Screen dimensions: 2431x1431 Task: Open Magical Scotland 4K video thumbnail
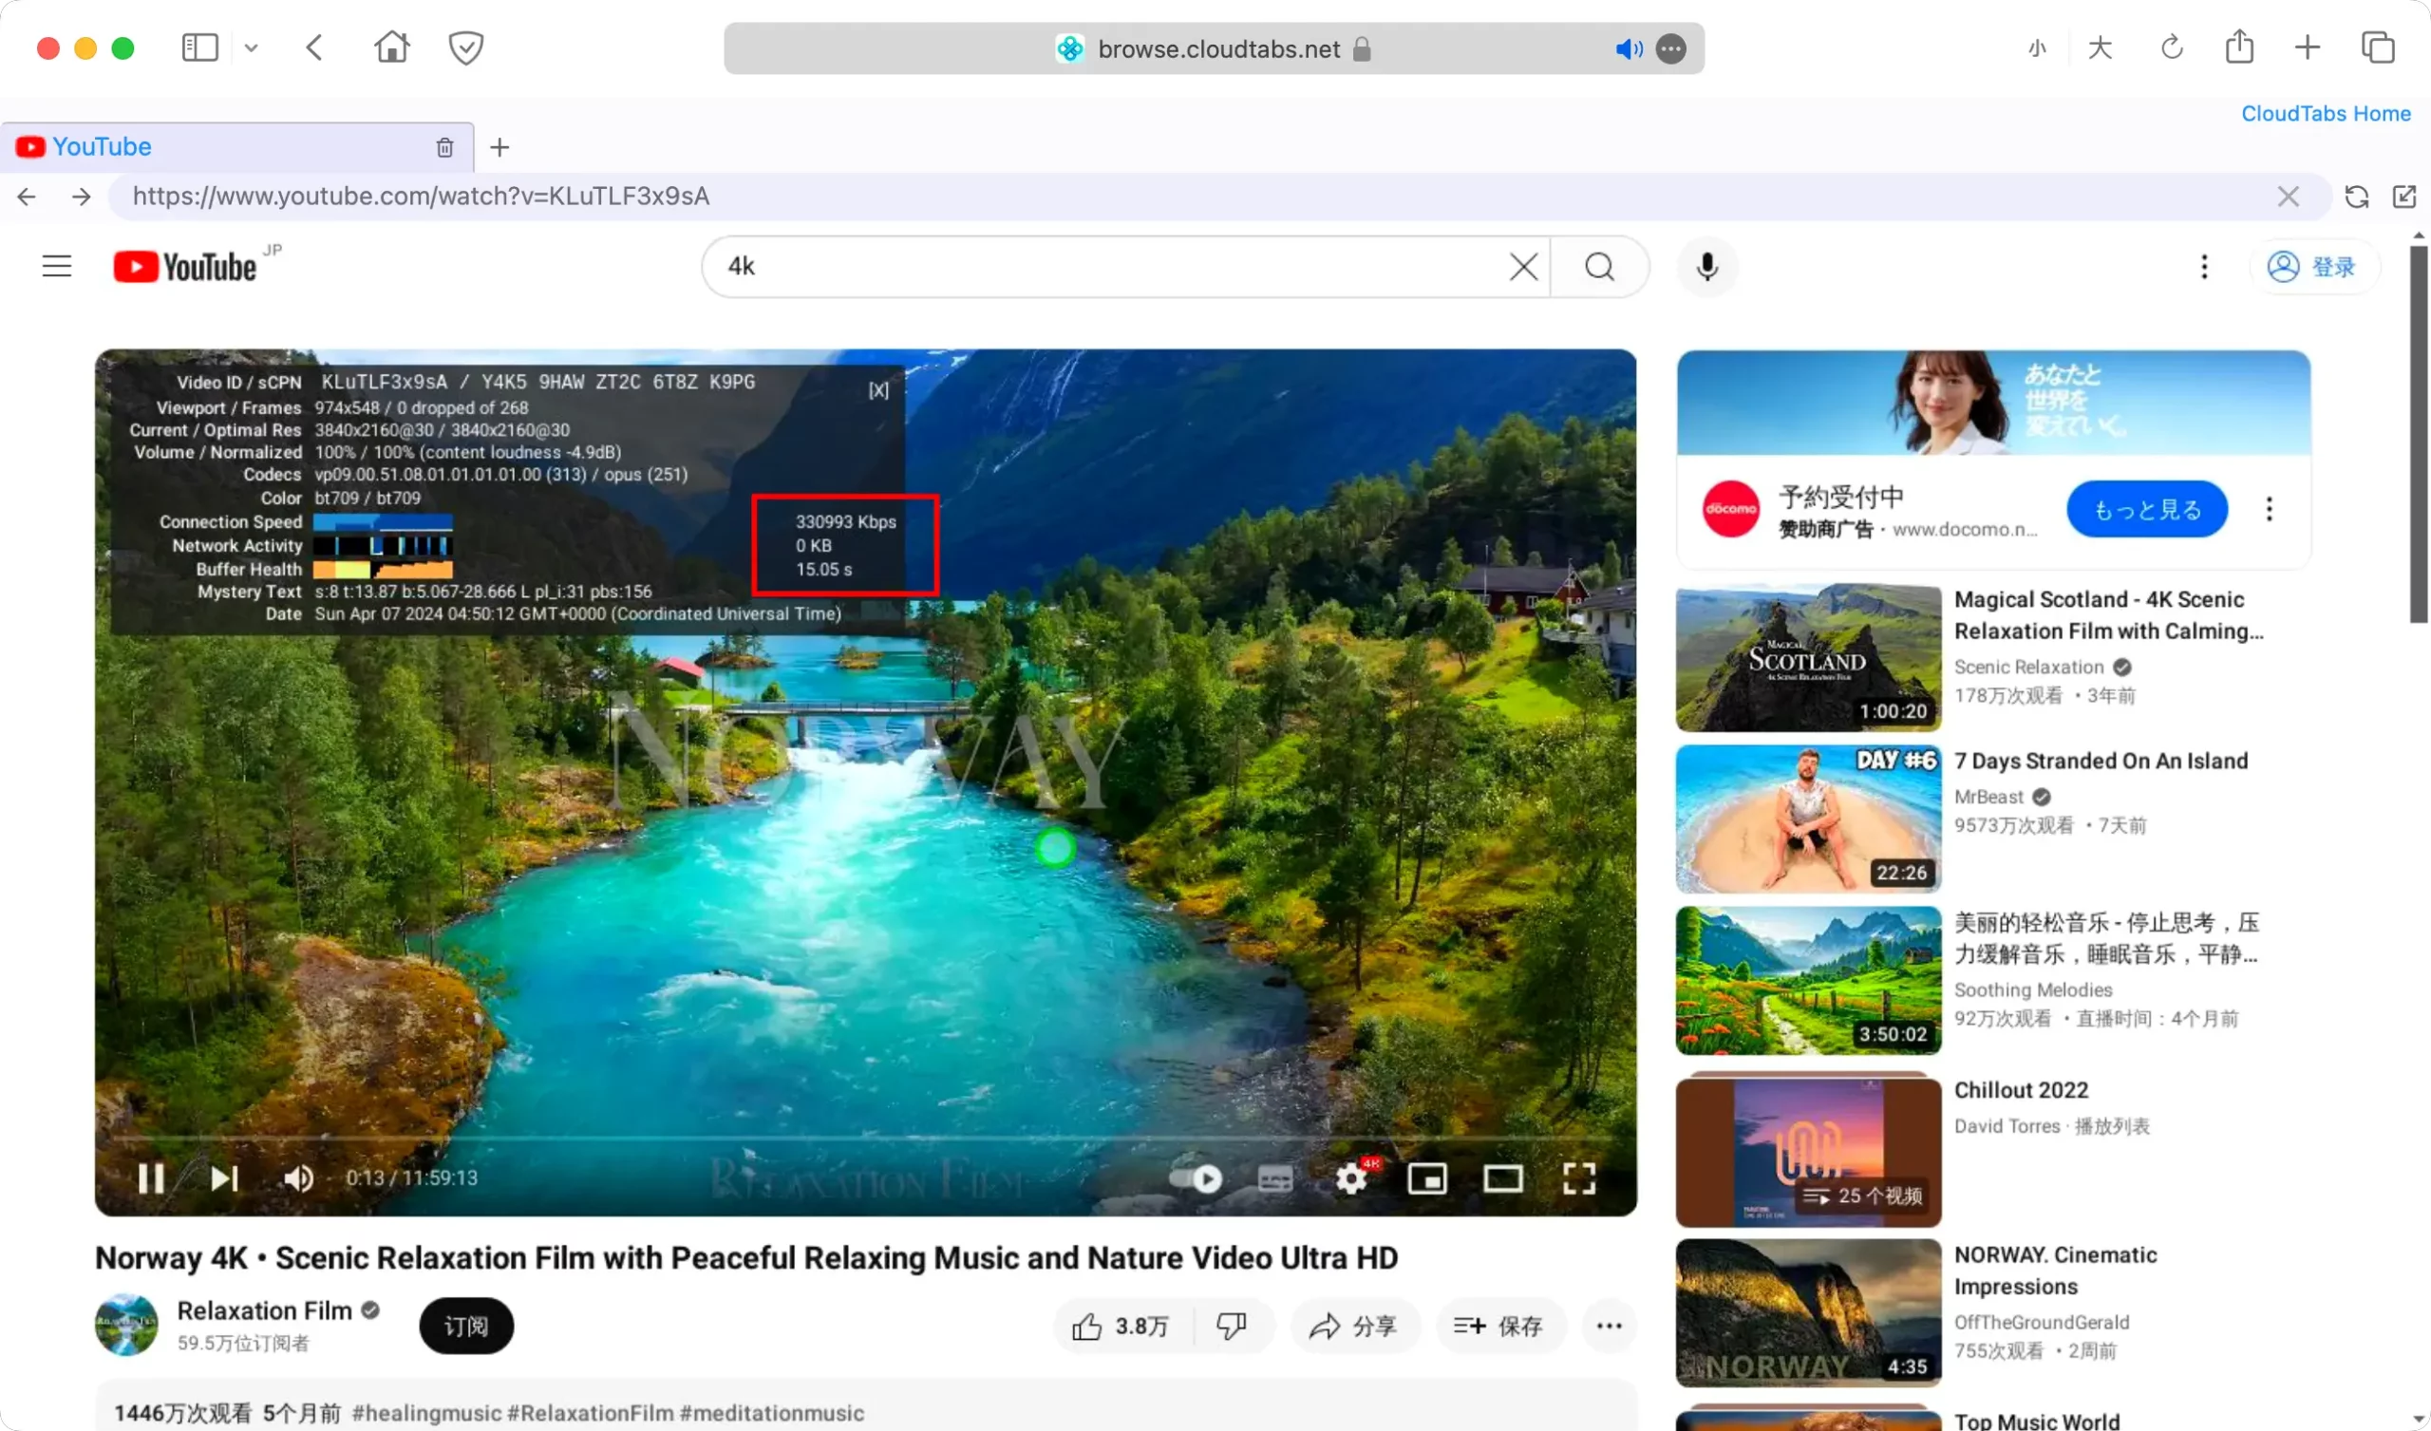1808,658
